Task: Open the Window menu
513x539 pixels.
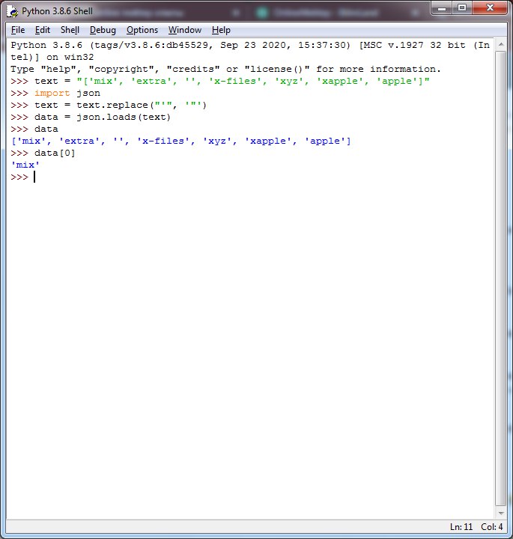Action: 185,30
